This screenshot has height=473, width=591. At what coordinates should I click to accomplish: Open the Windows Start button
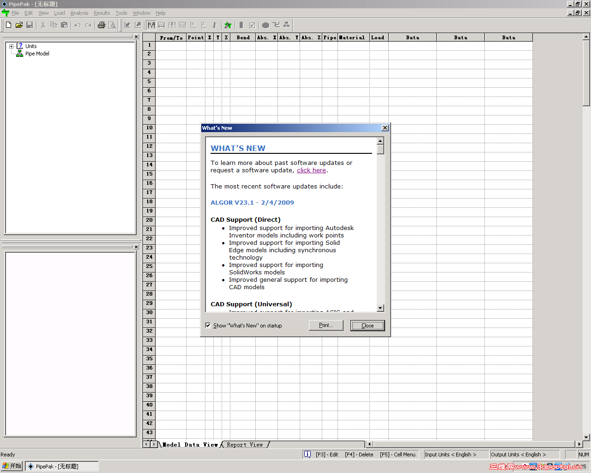click(12, 466)
